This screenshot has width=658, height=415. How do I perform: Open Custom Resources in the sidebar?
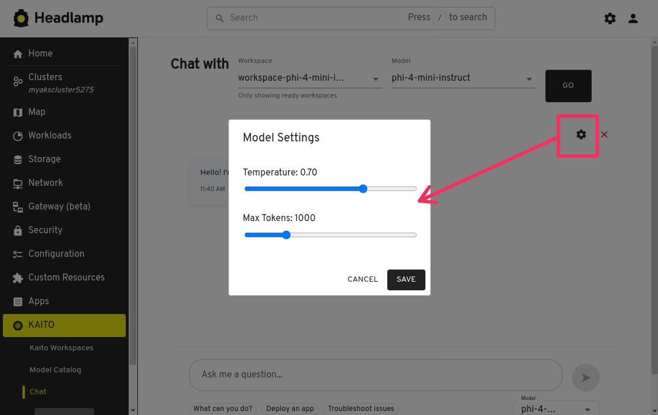point(66,277)
